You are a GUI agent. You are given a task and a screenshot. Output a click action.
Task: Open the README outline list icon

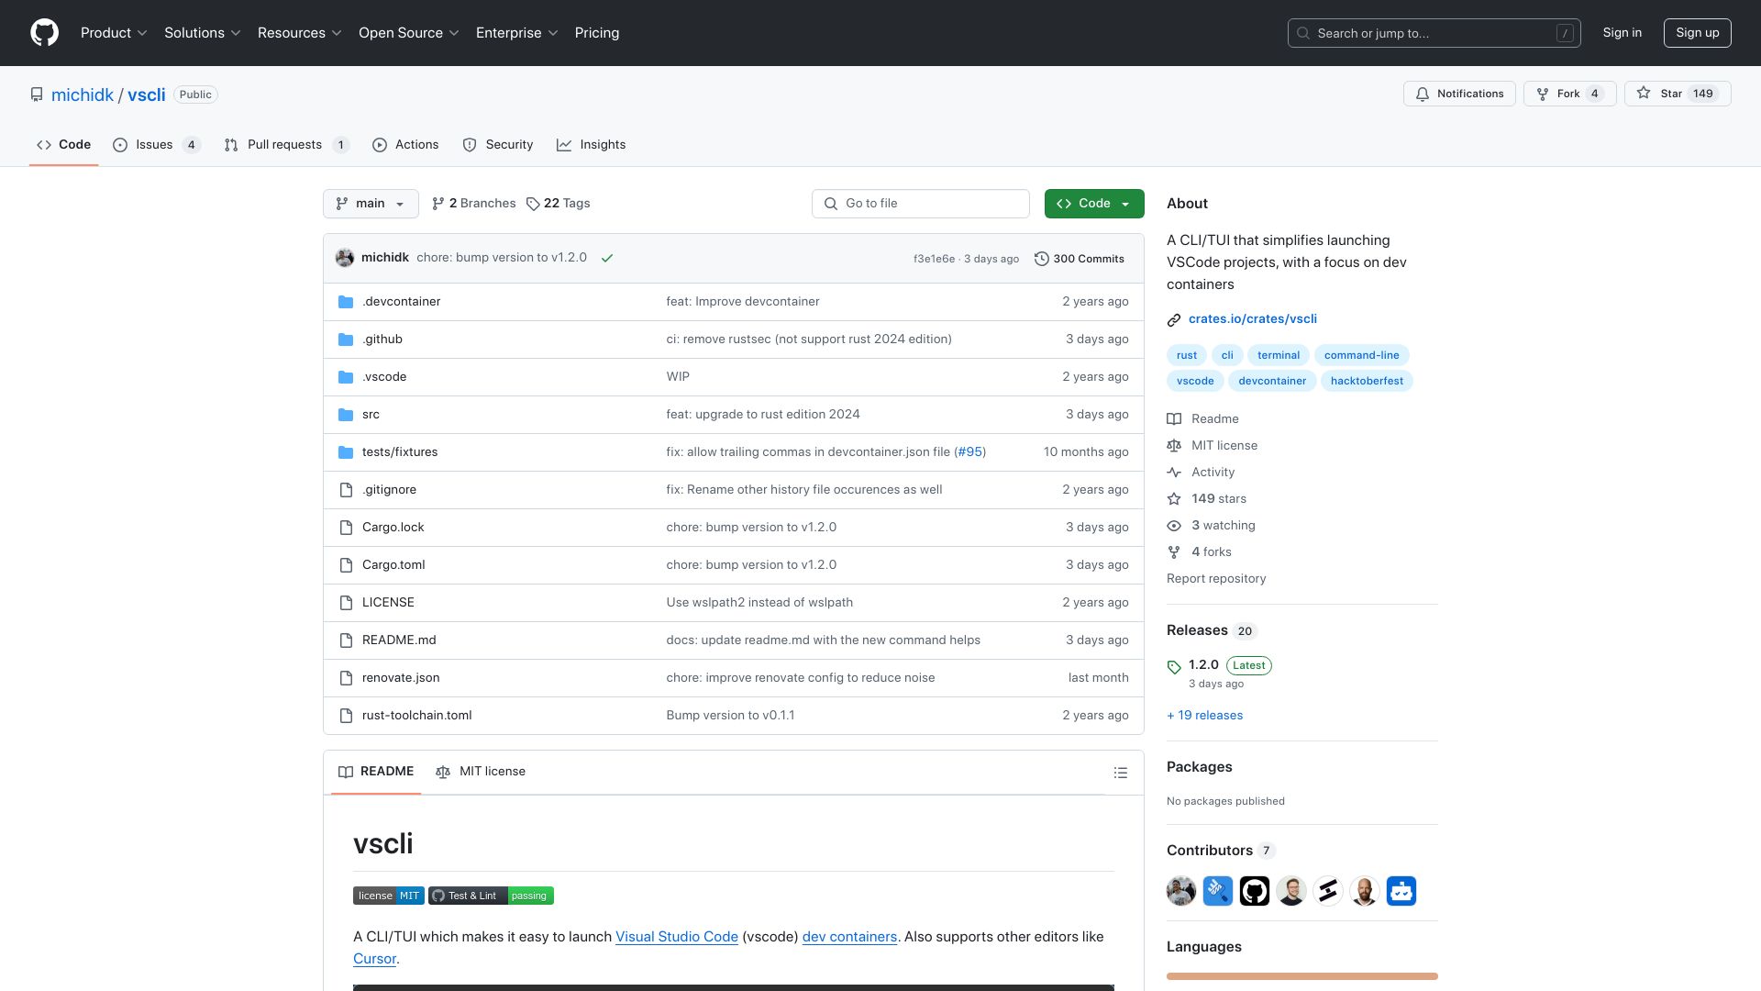(x=1120, y=773)
